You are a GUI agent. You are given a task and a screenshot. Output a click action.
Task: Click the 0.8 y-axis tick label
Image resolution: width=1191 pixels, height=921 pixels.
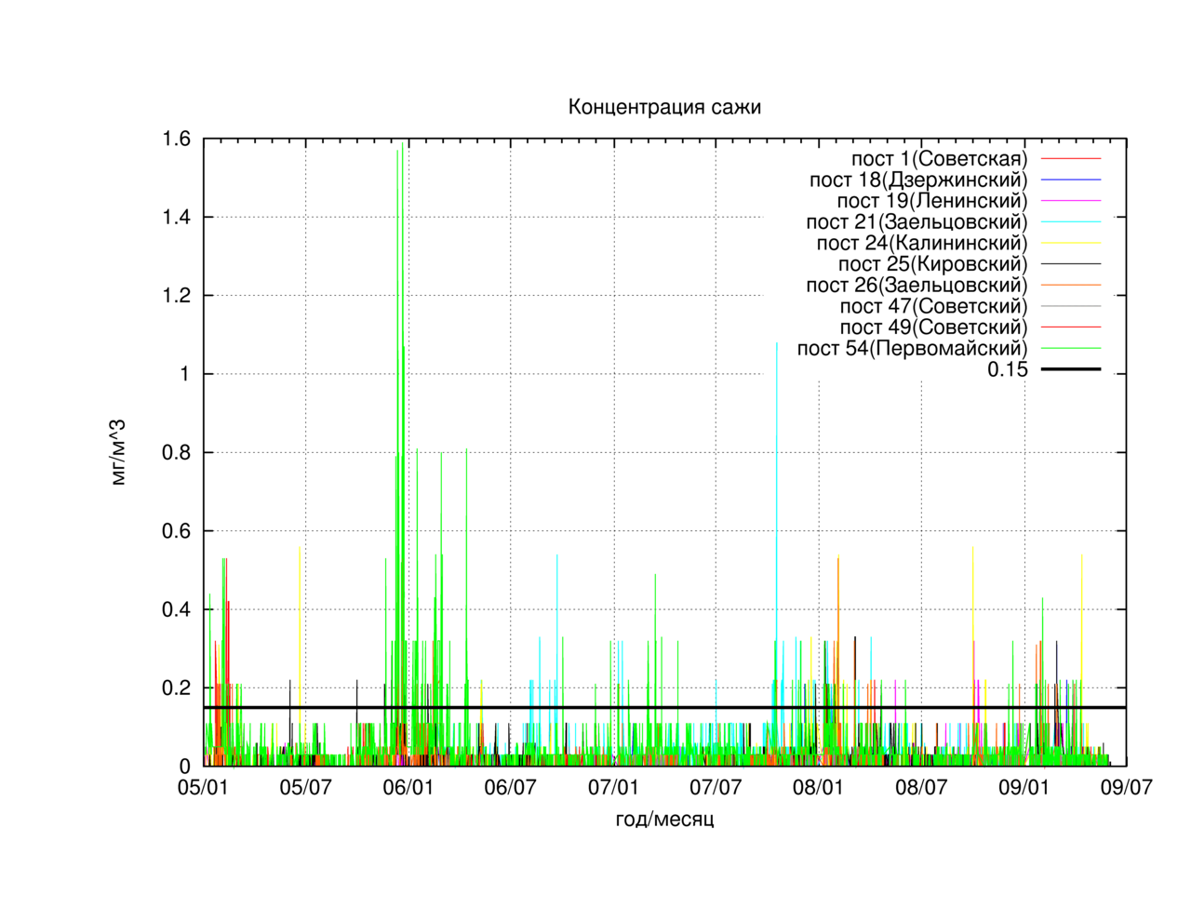176,452
